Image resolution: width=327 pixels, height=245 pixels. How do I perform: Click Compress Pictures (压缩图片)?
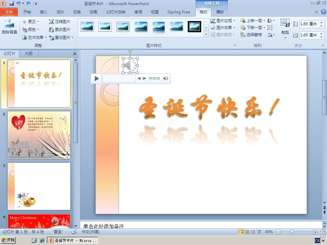(60, 21)
